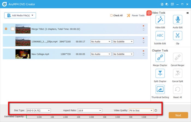Enable the Check All checkbox
191x122 pixels.
pos(111,15)
